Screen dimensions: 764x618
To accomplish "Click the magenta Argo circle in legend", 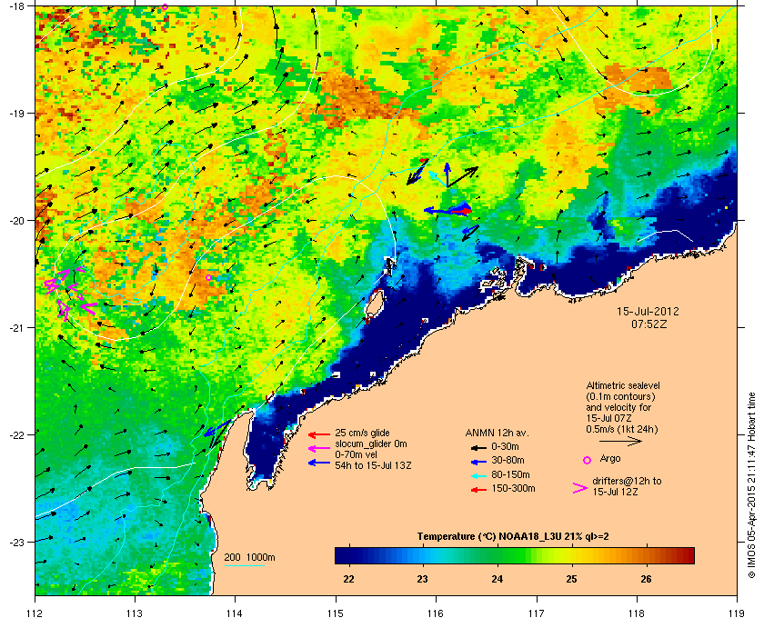I will (588, 460).
